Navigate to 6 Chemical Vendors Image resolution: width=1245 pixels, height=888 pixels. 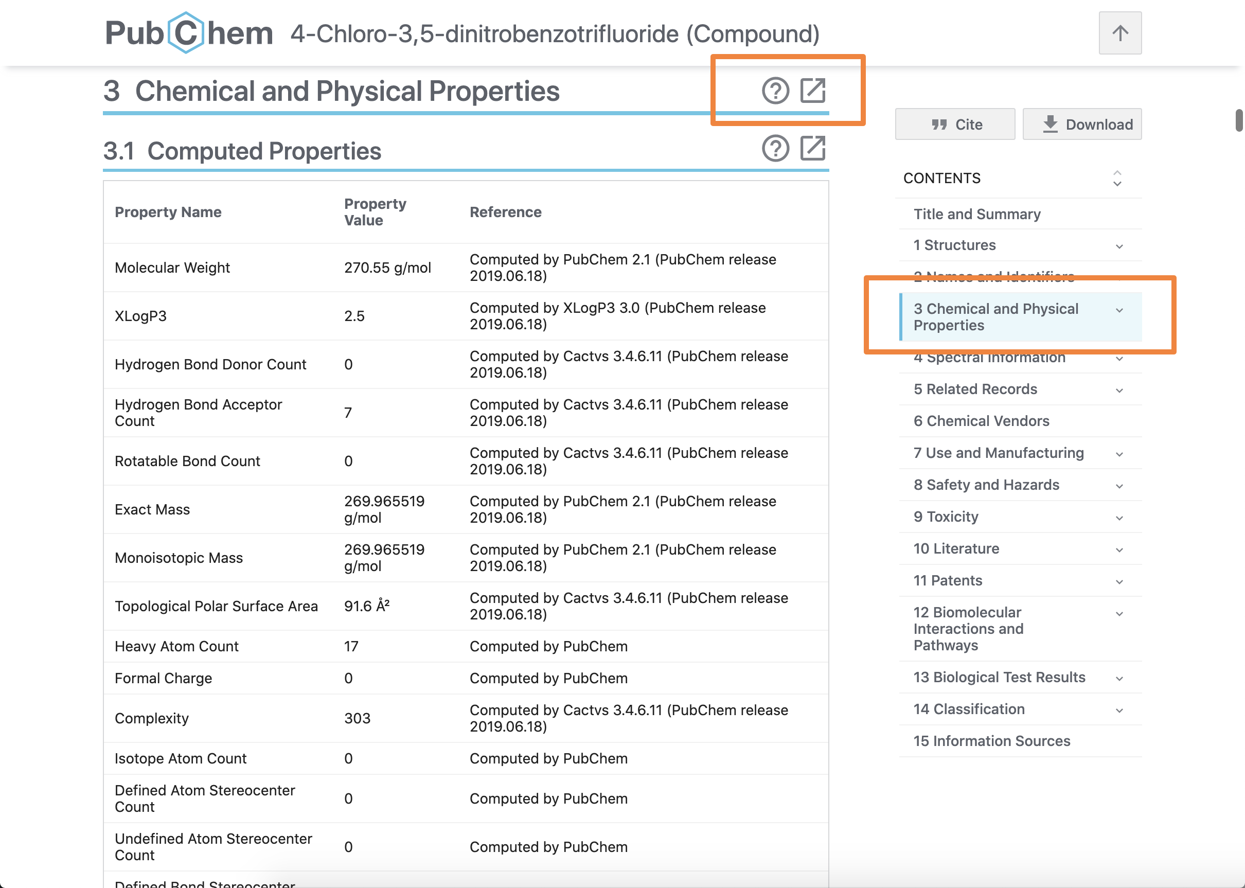pos(981,420)
